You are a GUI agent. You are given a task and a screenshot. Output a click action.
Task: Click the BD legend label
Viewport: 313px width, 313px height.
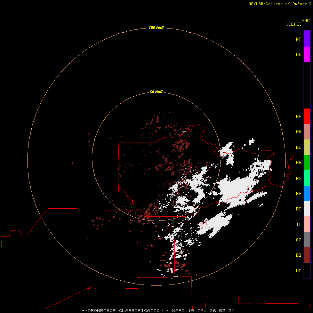(299, 147)
